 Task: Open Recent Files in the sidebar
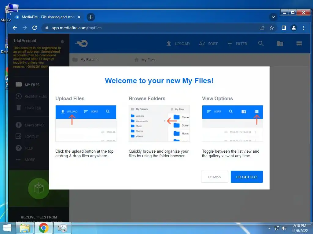pos(31,96)
